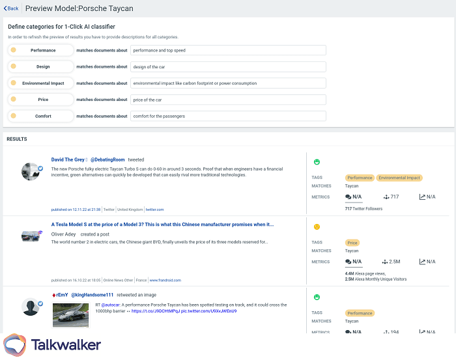Click the Price category color dot

14,99
